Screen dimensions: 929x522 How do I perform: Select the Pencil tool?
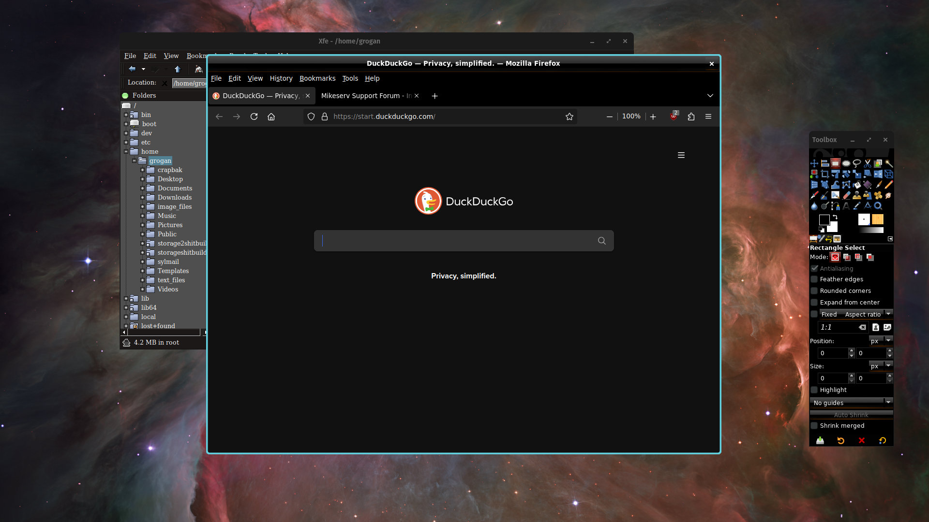889,185
